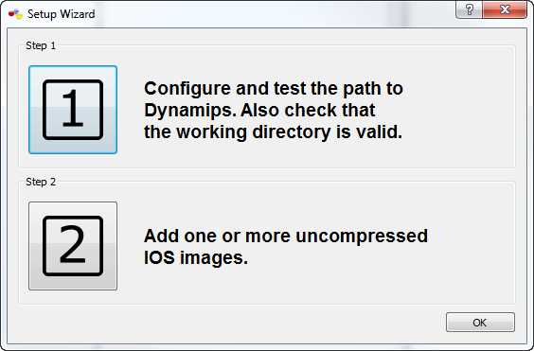Confirm the wizard with the OK button
The height and width of the screenshot is (351, 534).
(480, 322)
